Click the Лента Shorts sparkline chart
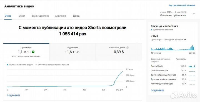Screen dimensions: 200x102 [192, 66]
